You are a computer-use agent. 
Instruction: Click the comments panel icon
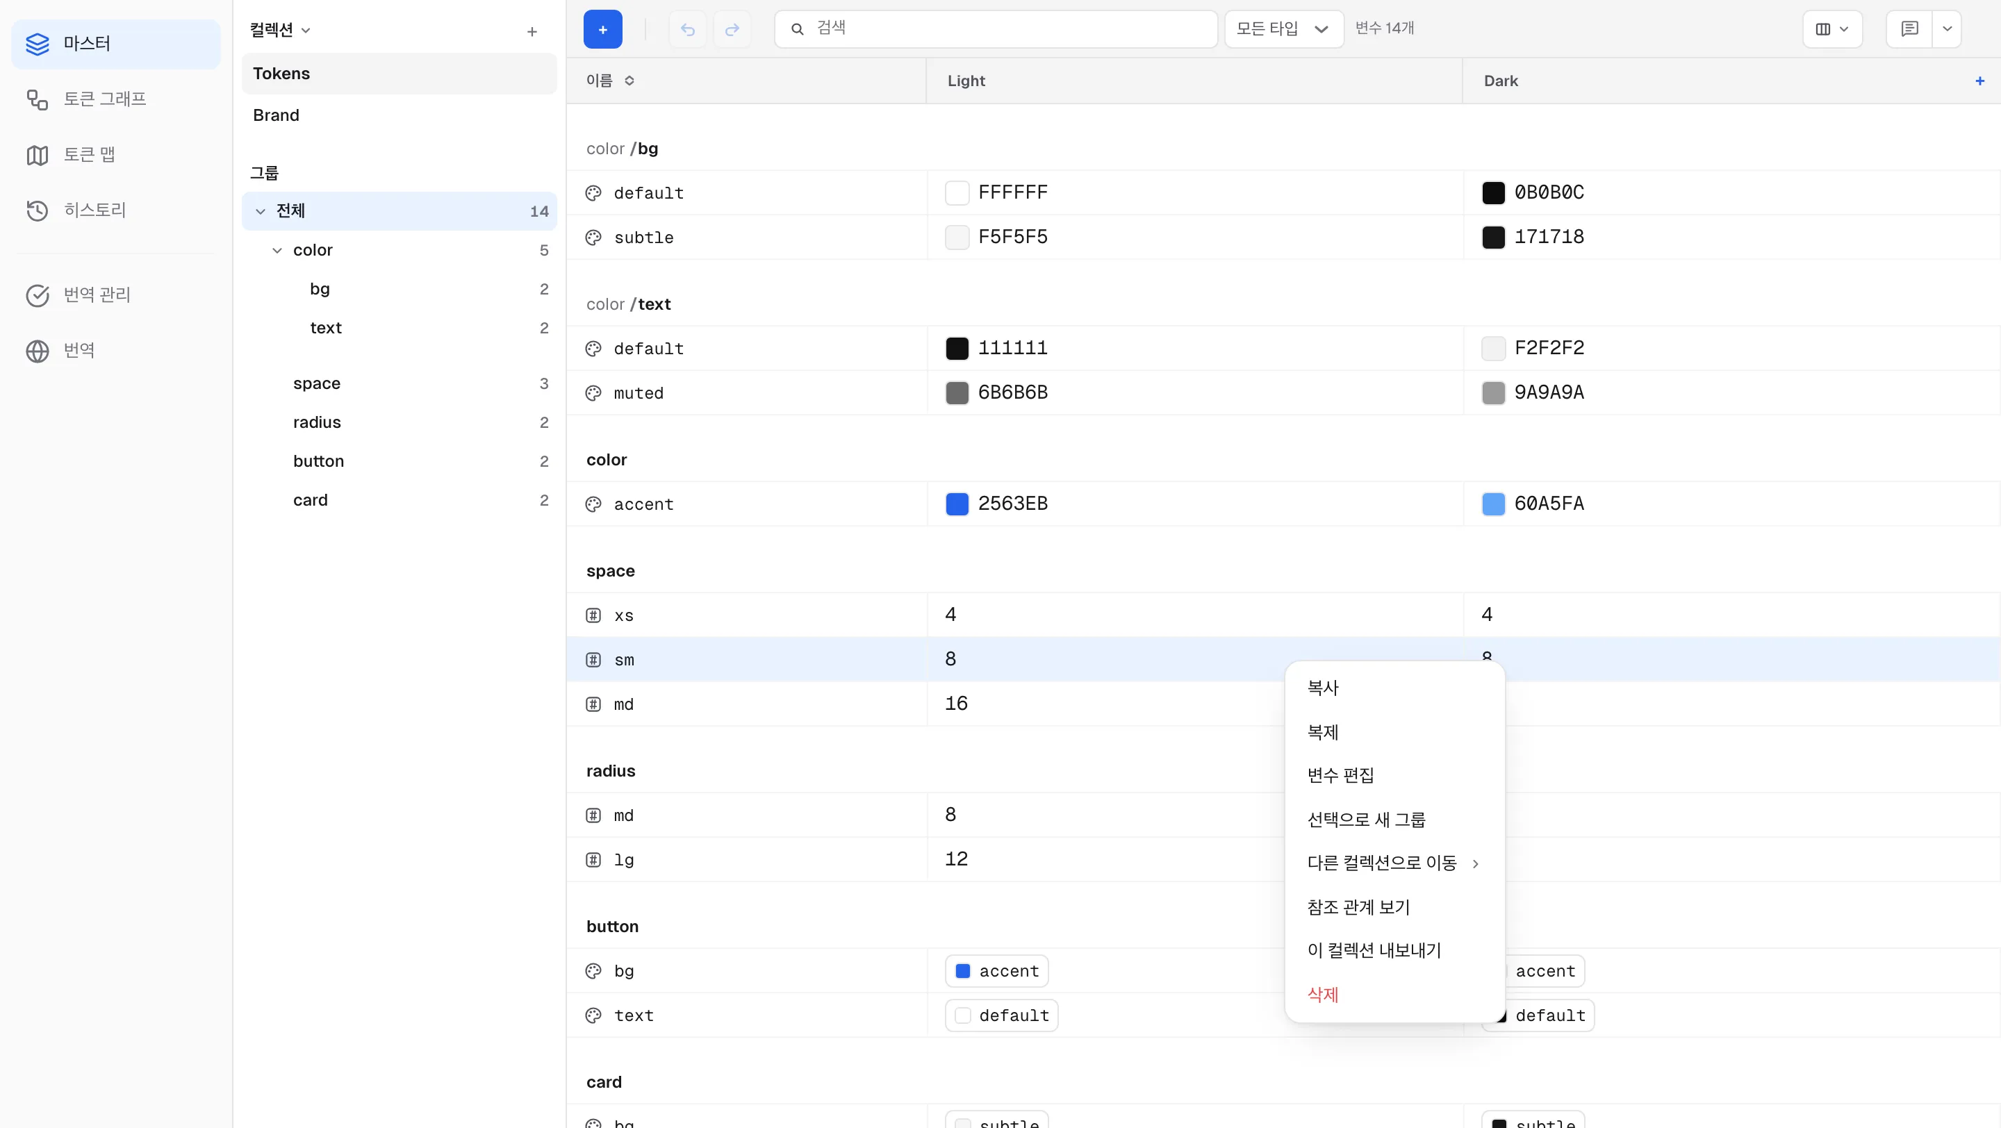tap(1909, 29)
